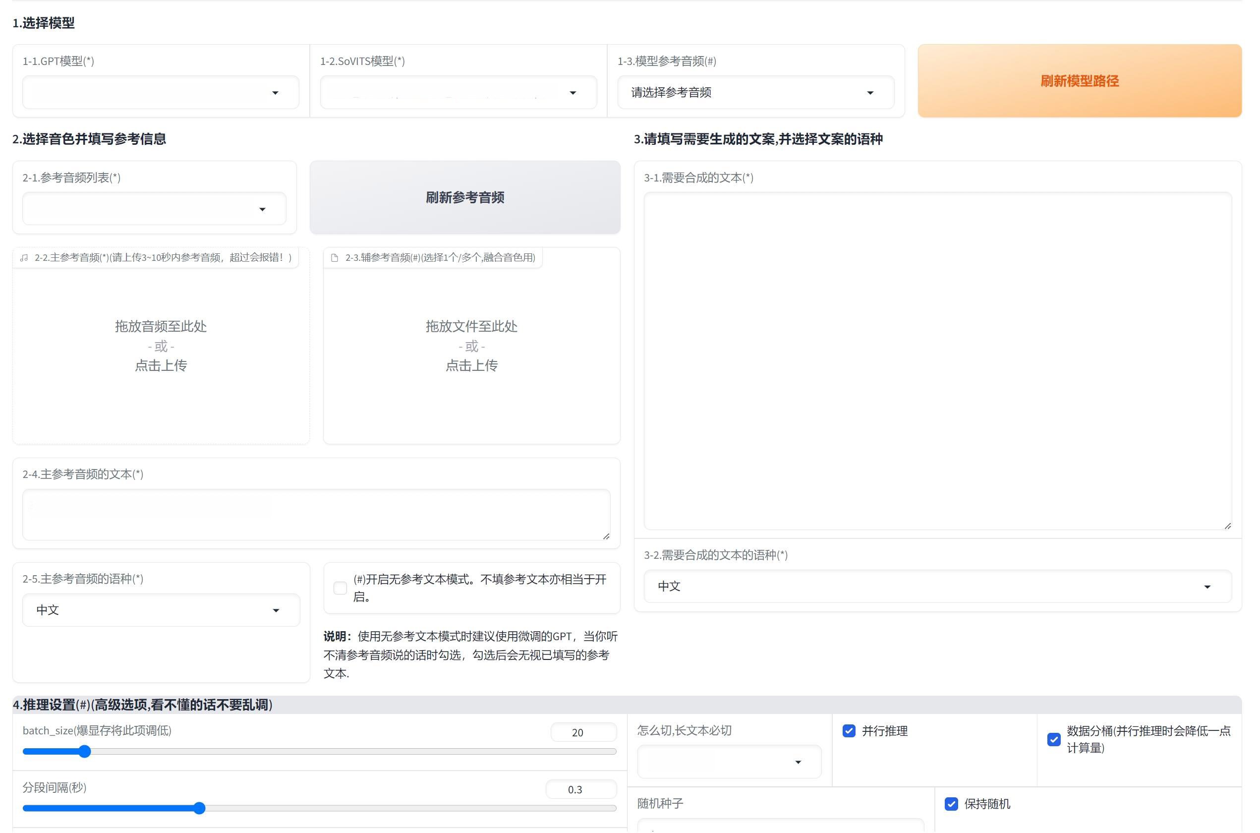Click the music note icon on 主参考音频
1260x833 pixels.
23,257
